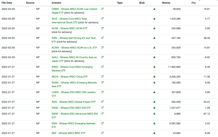Open IXUS iShares Core MSCI Total International link
218x137 pixels.
coord(69,21)
